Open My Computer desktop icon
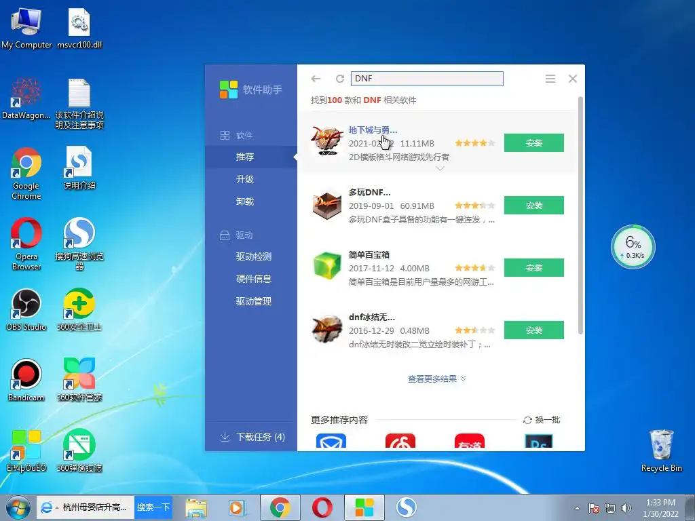The height and width of the screenshot is (521, 695). pos(26,27)
